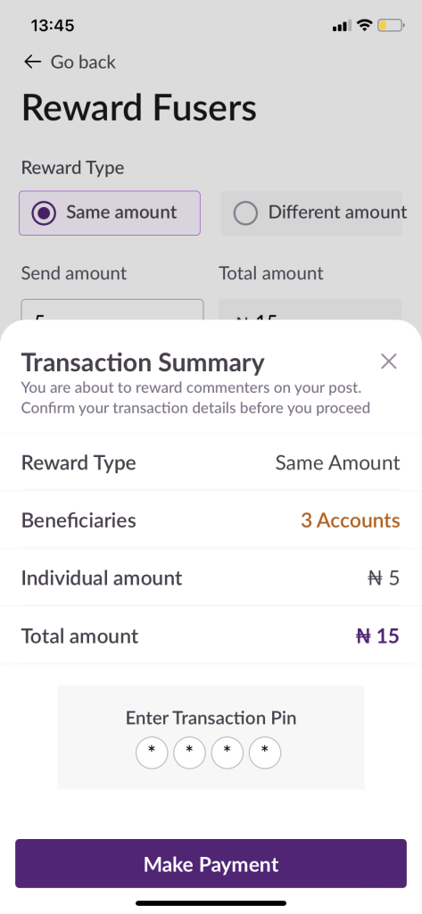Tap the Send amount input field
422x914 pixels.
[112, 310]
